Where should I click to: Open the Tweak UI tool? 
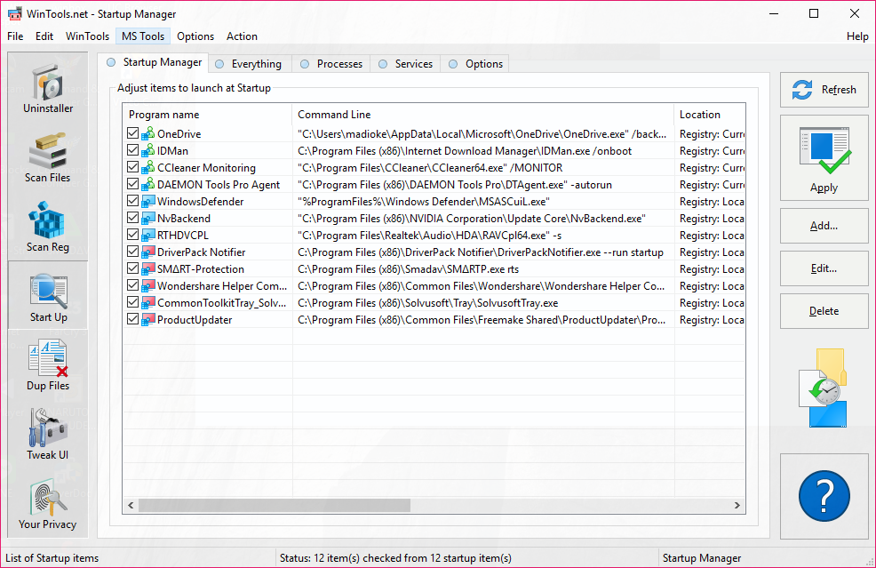click(x=48, y=435)
